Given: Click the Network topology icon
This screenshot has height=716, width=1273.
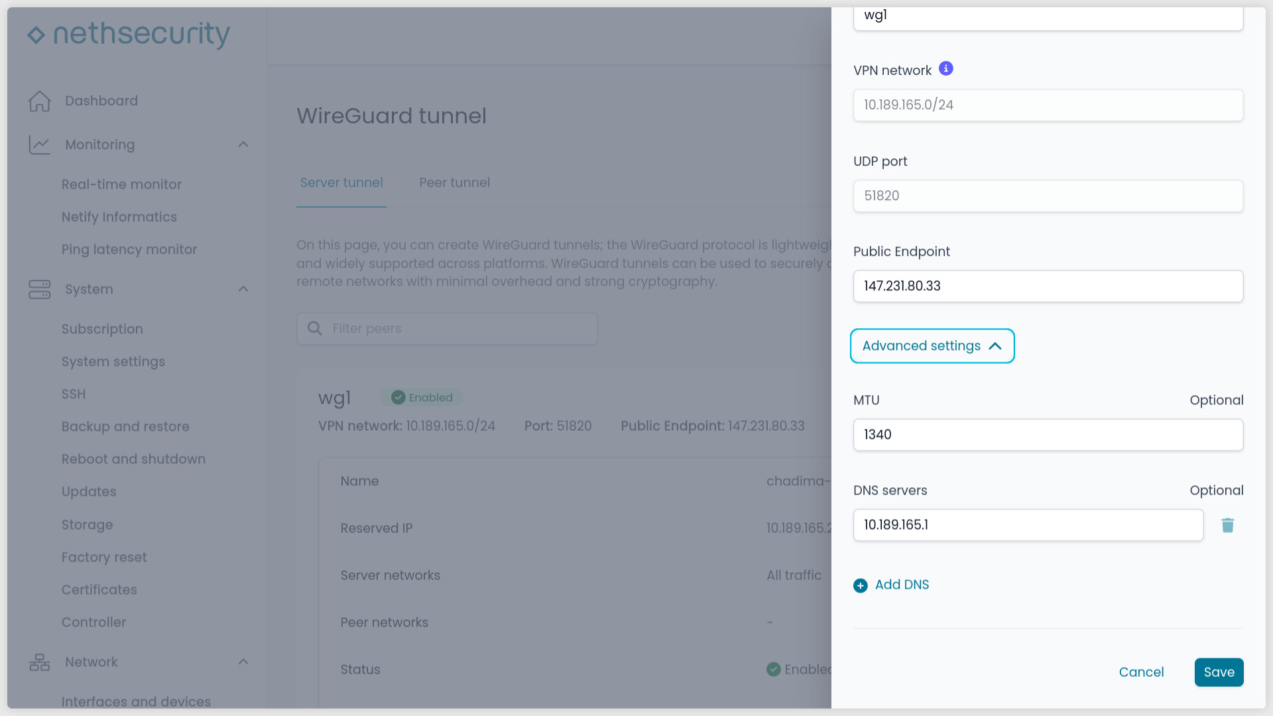Looking at the screenshot, I should pyautogui.click(x=40, y=662).
